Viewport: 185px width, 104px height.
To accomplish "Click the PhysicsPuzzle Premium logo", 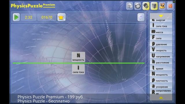I will [33, 5].
